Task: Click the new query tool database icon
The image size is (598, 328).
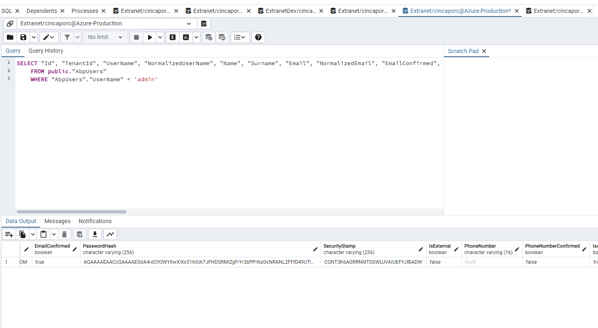Action: pyautogui.click(x=204, y=24)
